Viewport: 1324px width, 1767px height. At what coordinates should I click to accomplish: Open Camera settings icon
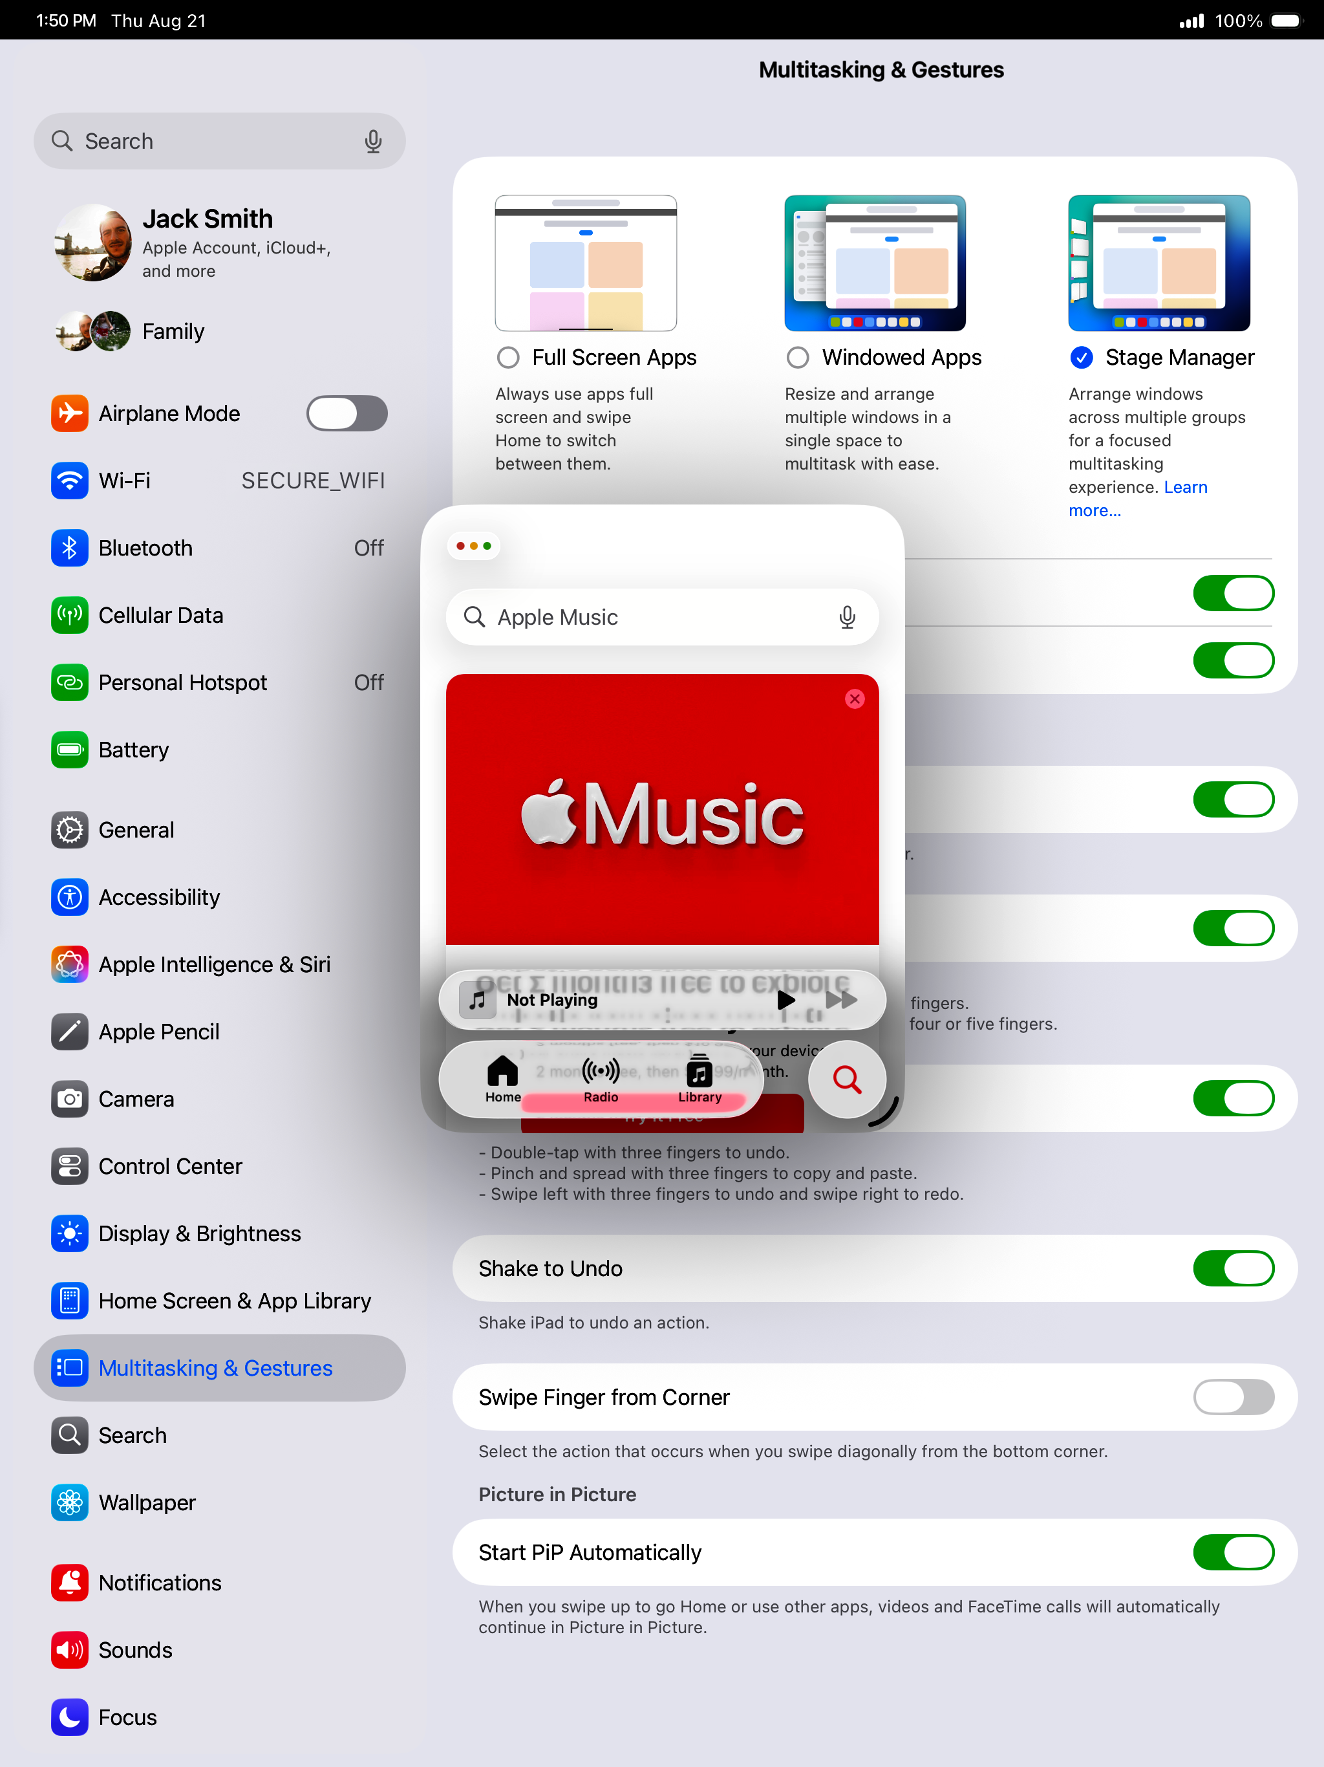point(69,1099)
